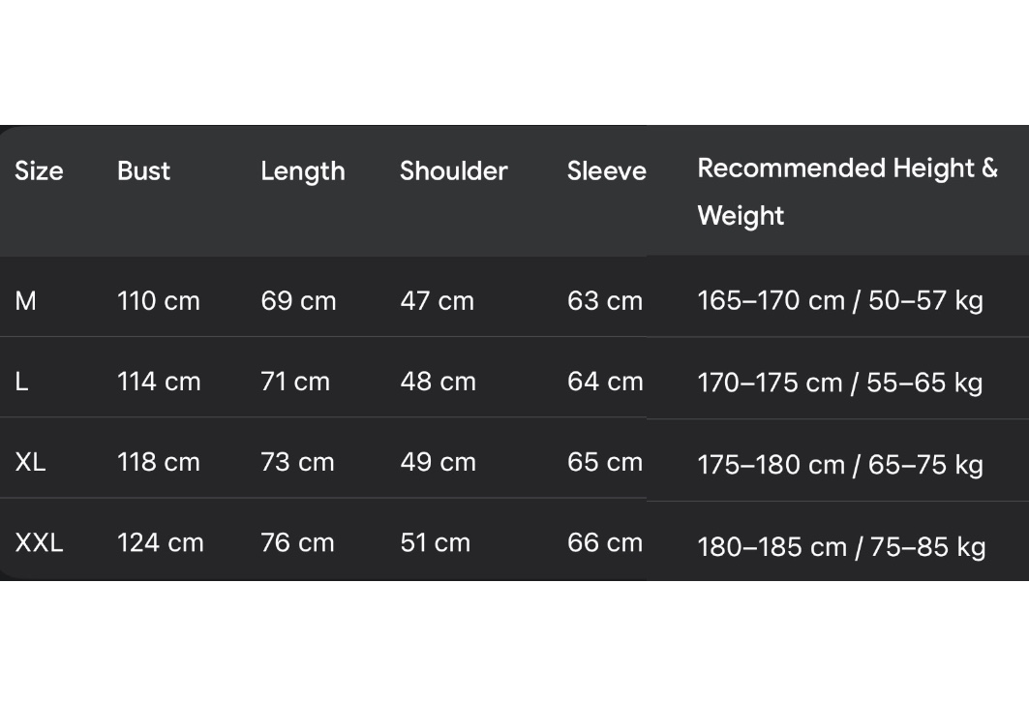This screenshot has height=706, width=1029.
Task: Click the Shoulder column header
Action: tap(453, 171)
